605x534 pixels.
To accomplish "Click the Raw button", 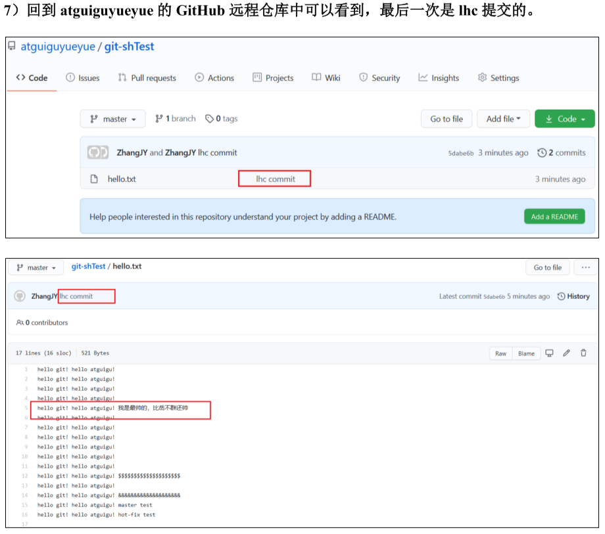I will click(501, 353).
